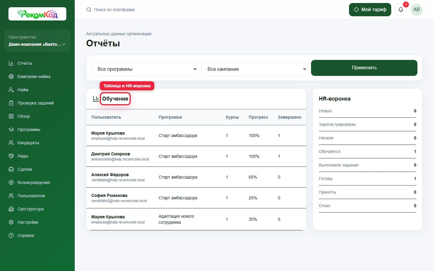The width and height of the screenshot is (434, 271).
Task: Open notifications bell icon
Action: (401, 10)
